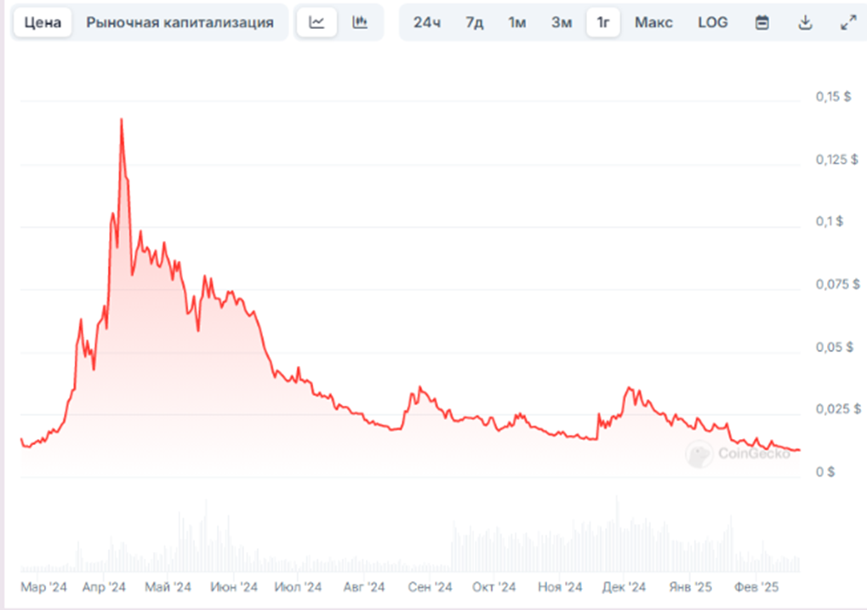Click the Окт '24 date label
The image size is (867, 610).
click(493, 587)
